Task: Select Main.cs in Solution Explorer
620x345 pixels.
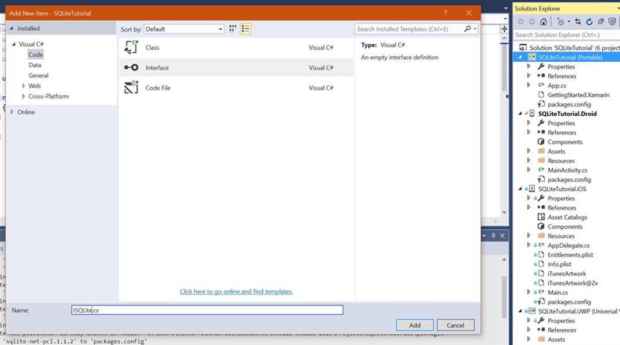Action: (558, 292)
